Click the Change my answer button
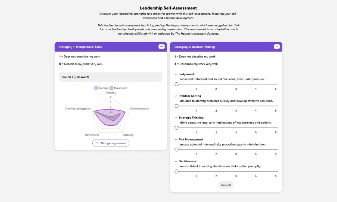 point(111,143)
